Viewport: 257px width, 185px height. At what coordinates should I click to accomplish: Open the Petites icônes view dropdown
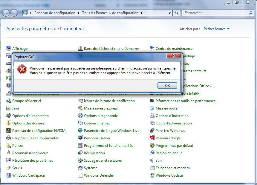click(x=216, y=29)
